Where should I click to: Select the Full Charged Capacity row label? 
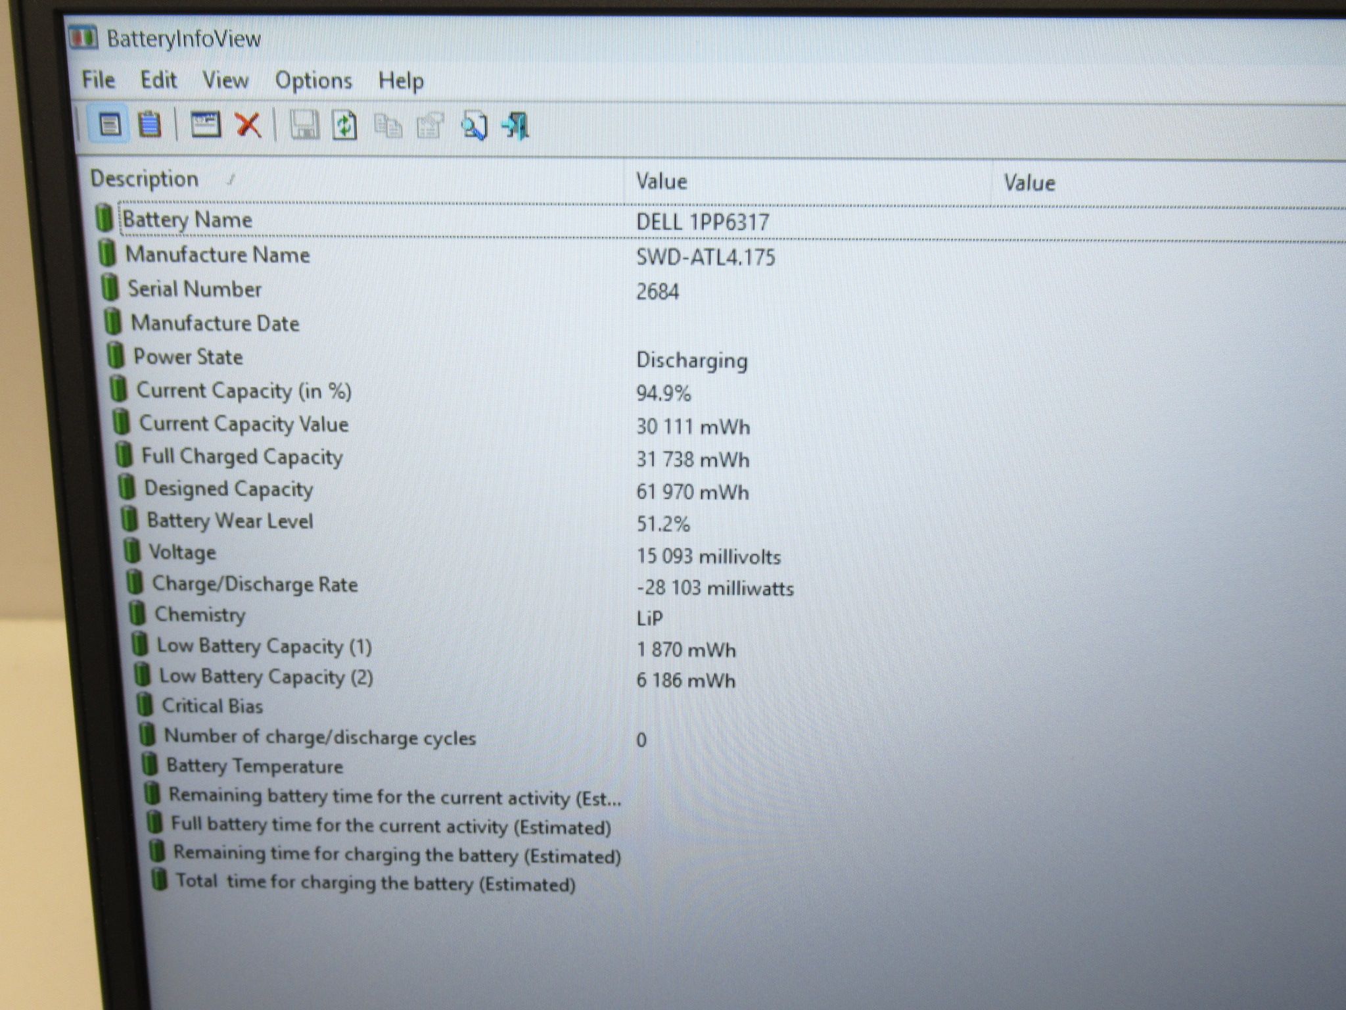[x=242, y=456]
